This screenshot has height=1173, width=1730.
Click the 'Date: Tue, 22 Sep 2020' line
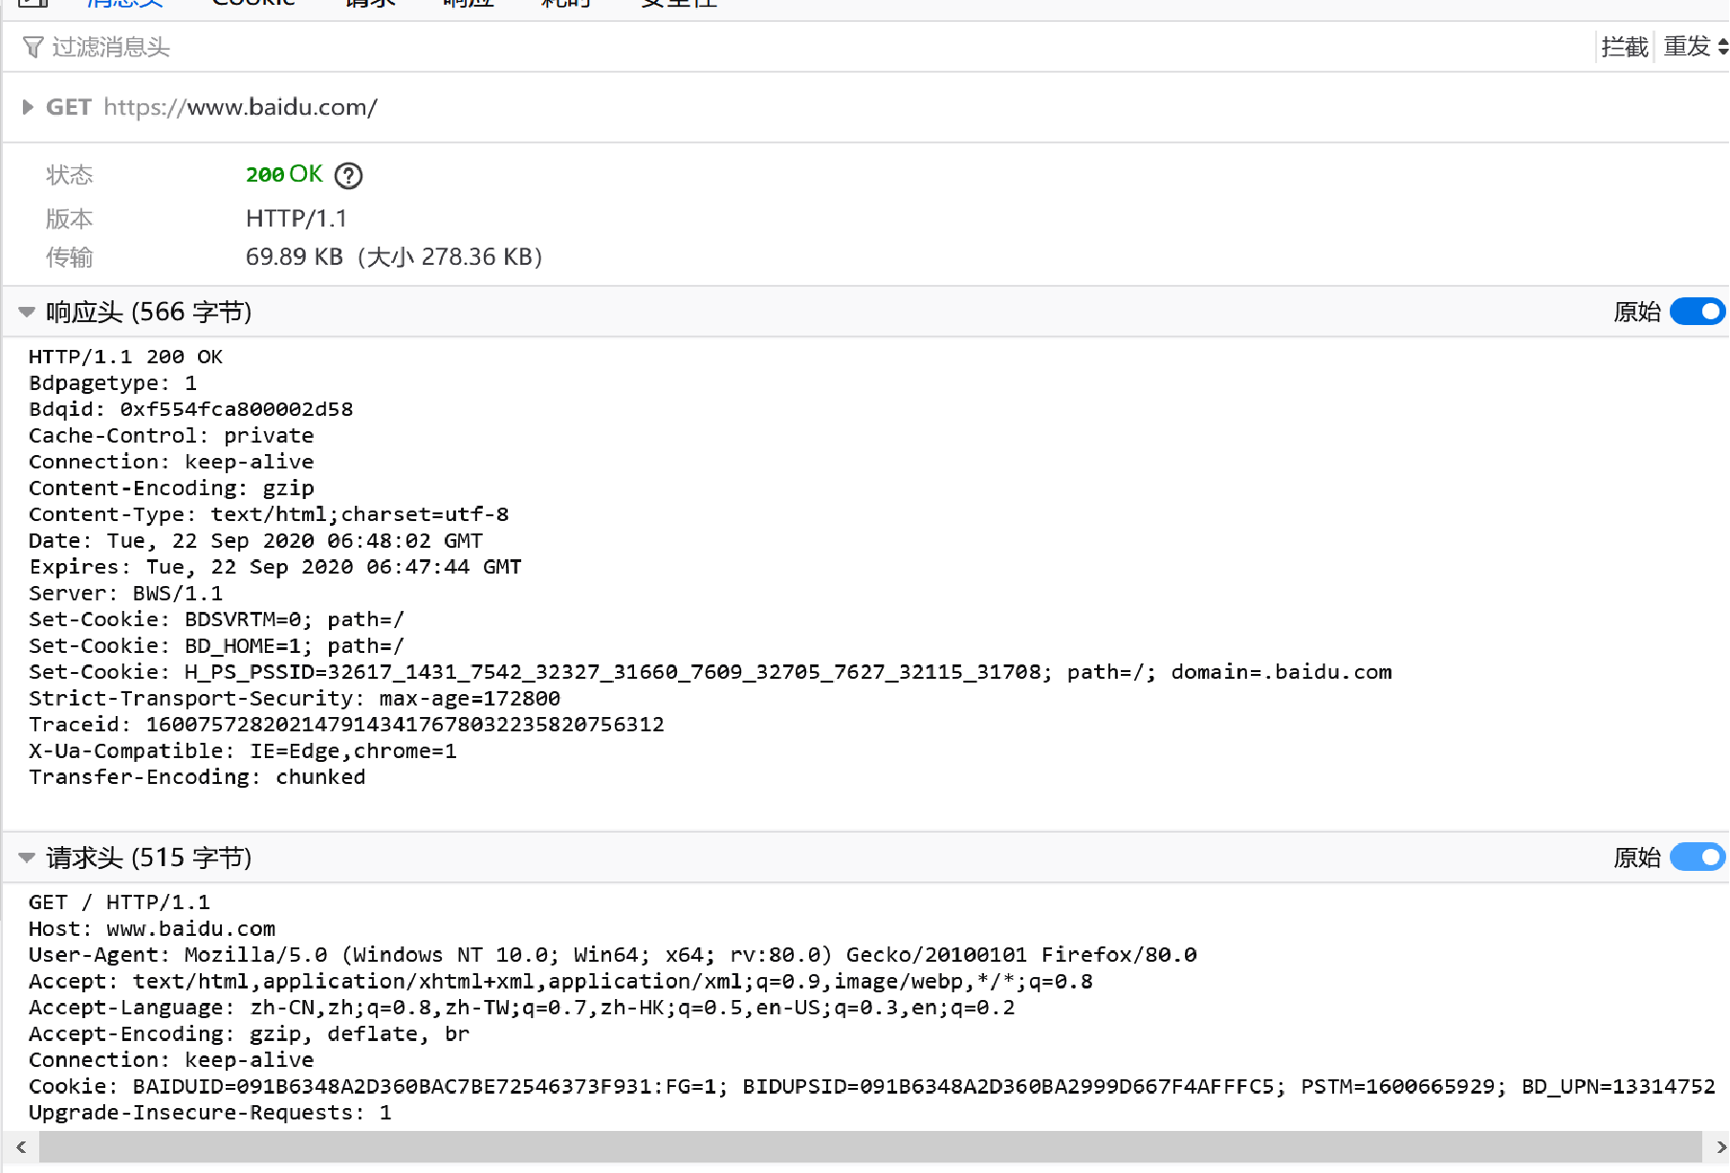tap(255, 541)
